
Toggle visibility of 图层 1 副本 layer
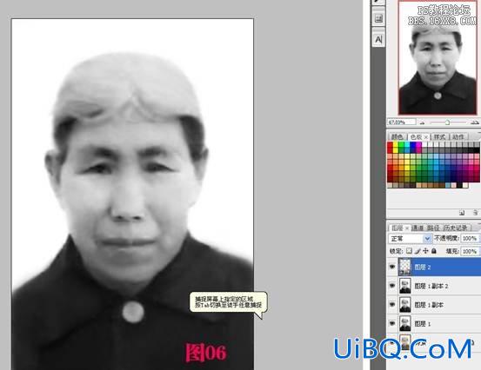point(392,305)
